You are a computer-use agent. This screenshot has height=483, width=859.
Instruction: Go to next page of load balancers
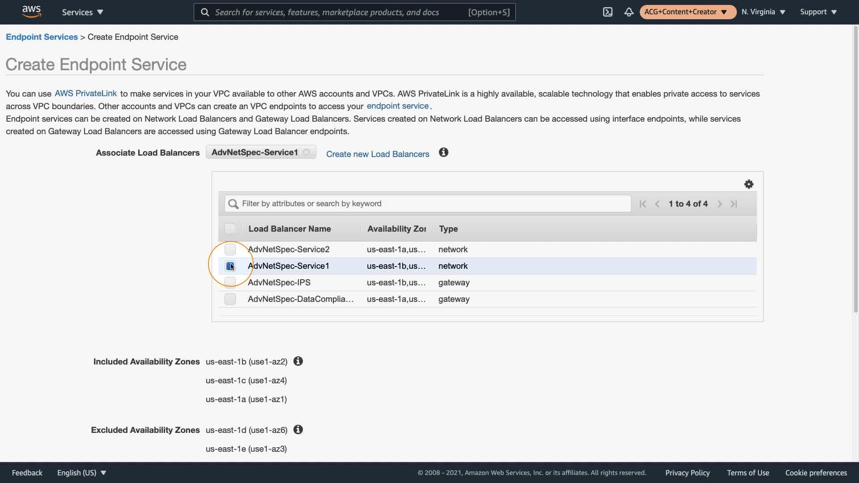pos(719,204)
